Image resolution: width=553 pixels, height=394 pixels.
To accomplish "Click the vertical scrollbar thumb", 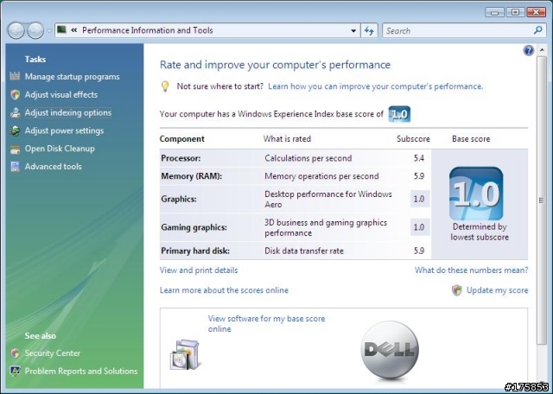I will point(542,200).
